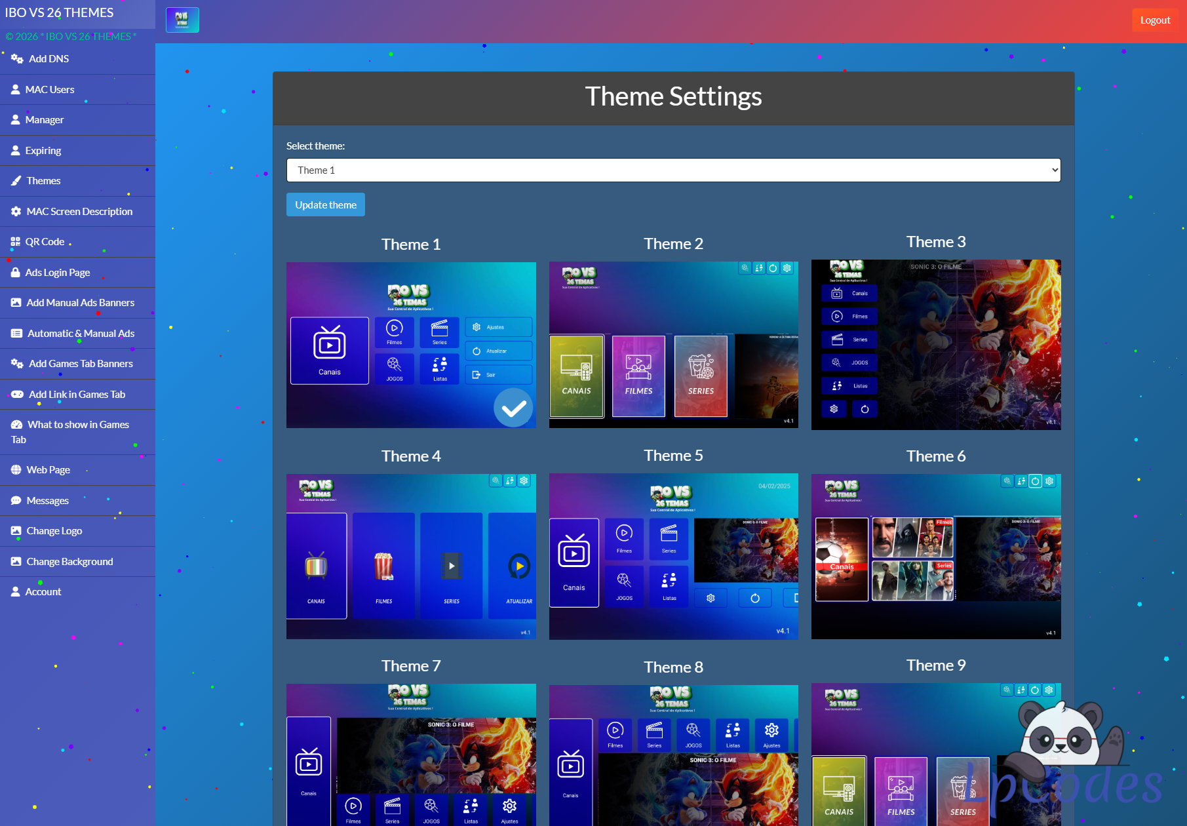
Task: Click the Messages speech bubble icon
Action: 16,501
